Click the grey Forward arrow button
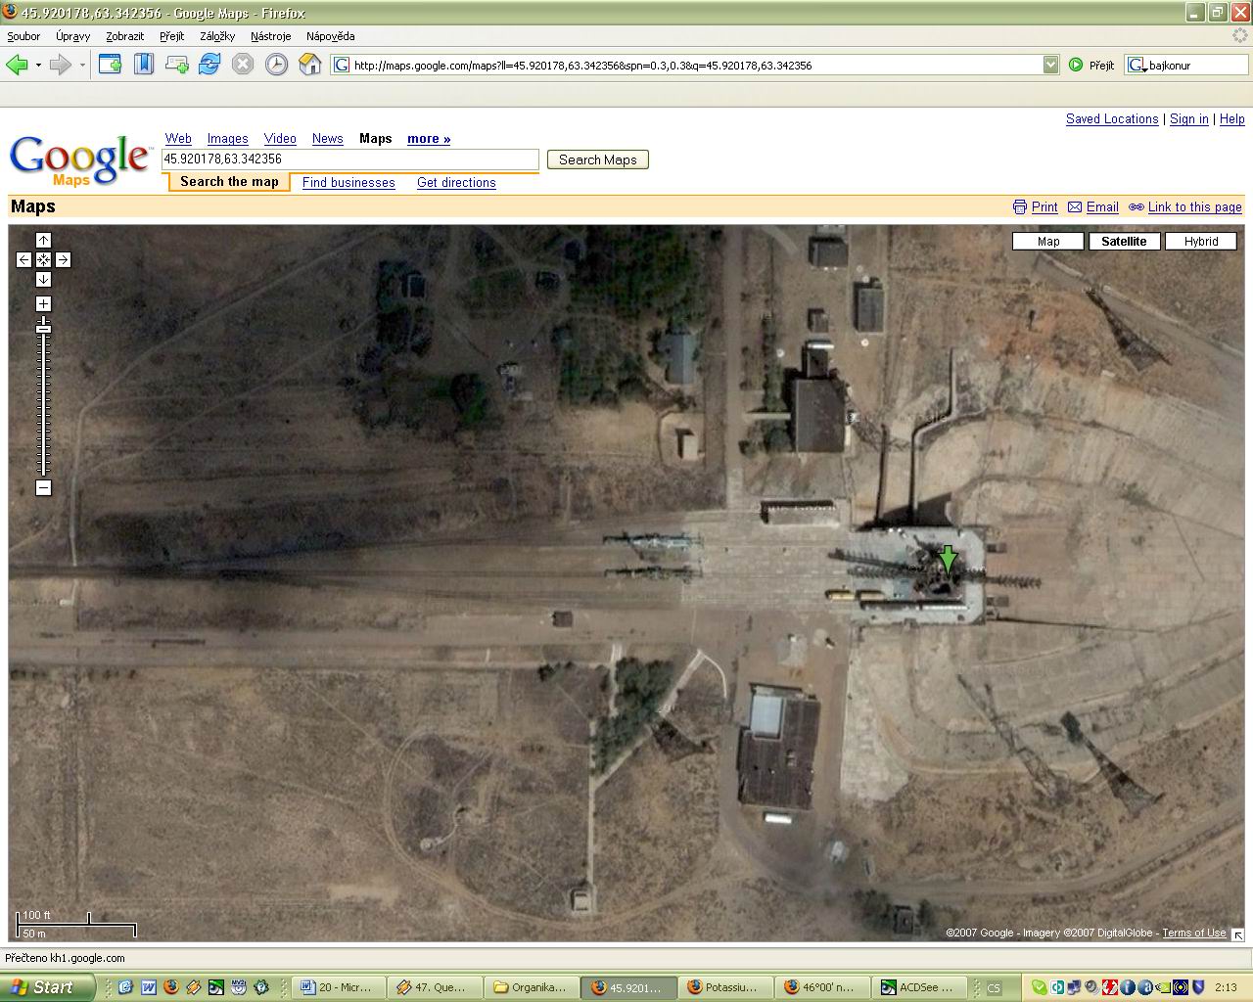The height and width of the screenshot is (1002, 1253). click(60, 65)
